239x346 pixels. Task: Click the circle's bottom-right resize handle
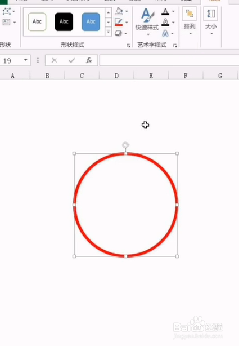click(x=177, y=256)
